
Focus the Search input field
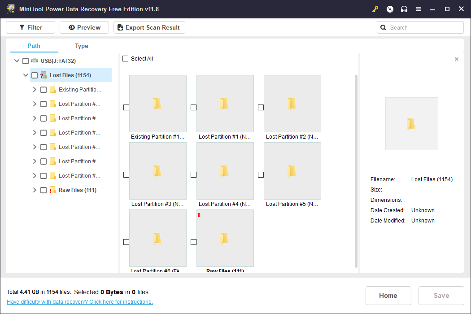[x=420, y=28]
